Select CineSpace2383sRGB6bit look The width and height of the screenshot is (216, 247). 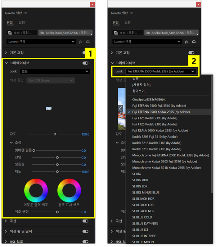(149, 100)
